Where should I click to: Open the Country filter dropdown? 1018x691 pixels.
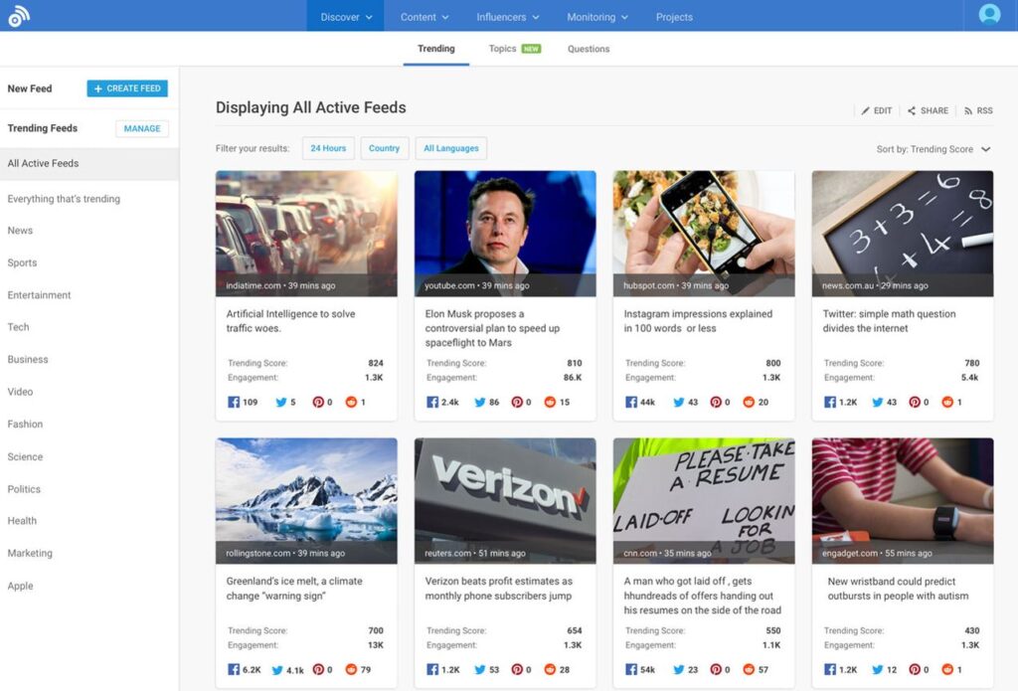tap(385, 147)
